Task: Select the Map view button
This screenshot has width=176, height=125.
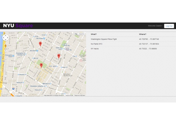Action: coord(76,34)
